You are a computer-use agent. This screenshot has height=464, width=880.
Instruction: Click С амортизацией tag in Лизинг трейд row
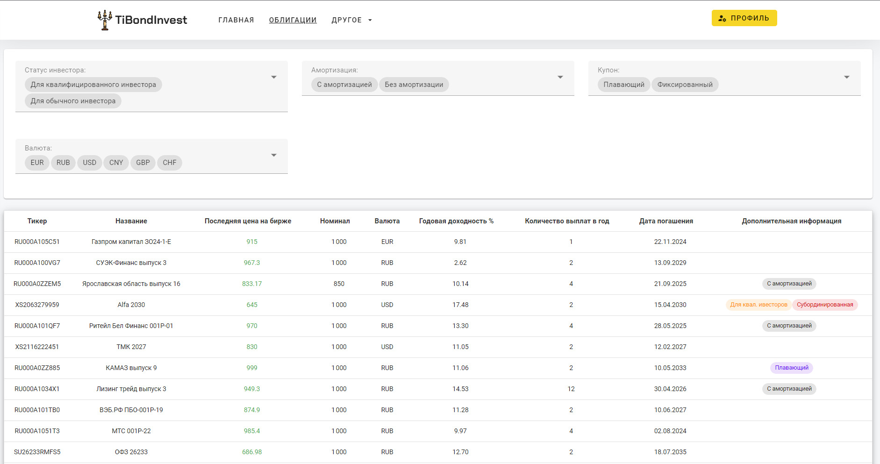[x=789, y=389]
